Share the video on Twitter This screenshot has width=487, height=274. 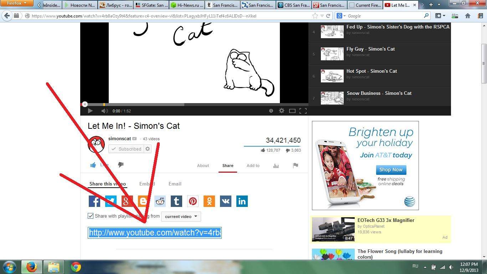click(111, 201)
